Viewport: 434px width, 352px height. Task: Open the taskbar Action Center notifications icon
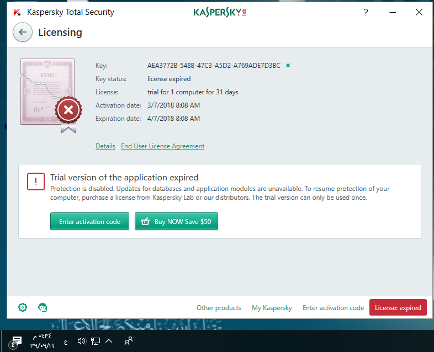click(15, 342)
